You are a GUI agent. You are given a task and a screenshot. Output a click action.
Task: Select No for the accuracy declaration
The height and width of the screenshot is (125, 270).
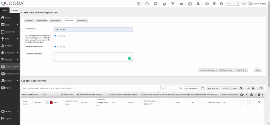click(61, 36)
